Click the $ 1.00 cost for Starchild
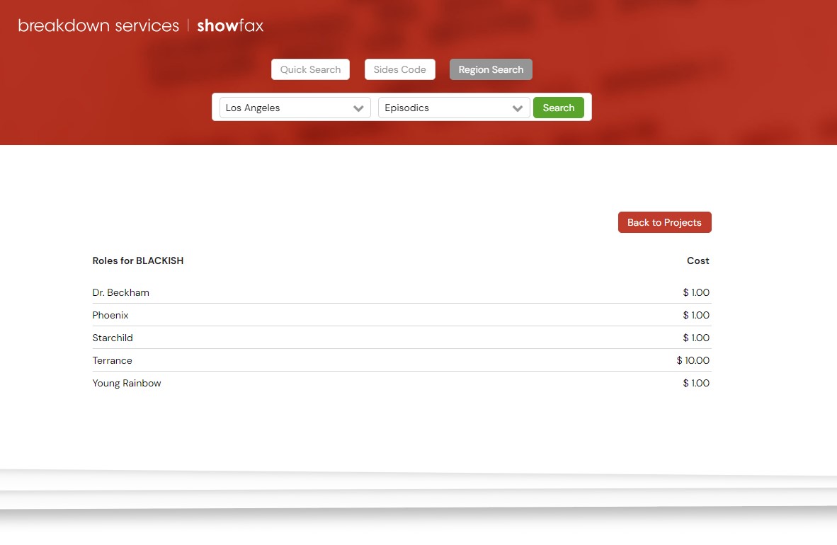Image resolution: width=837 pixels, height=545 pixels. [696, 338]
